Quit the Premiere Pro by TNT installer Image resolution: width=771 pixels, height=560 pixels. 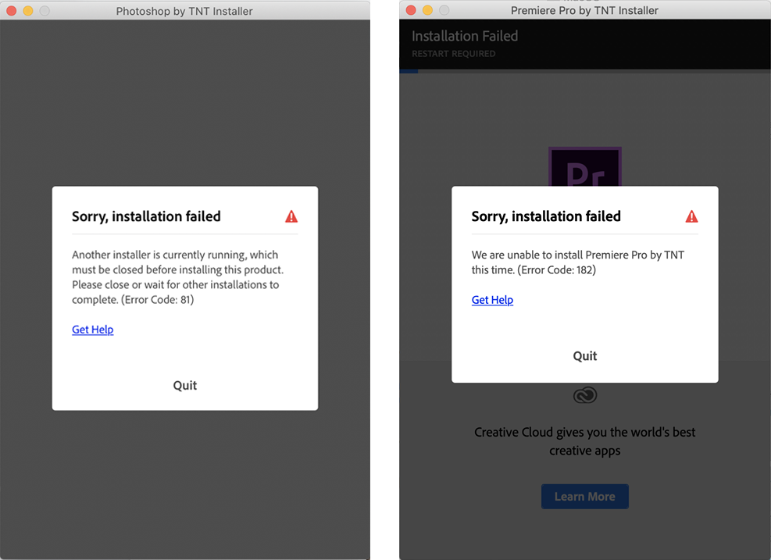tap(584, 355)
